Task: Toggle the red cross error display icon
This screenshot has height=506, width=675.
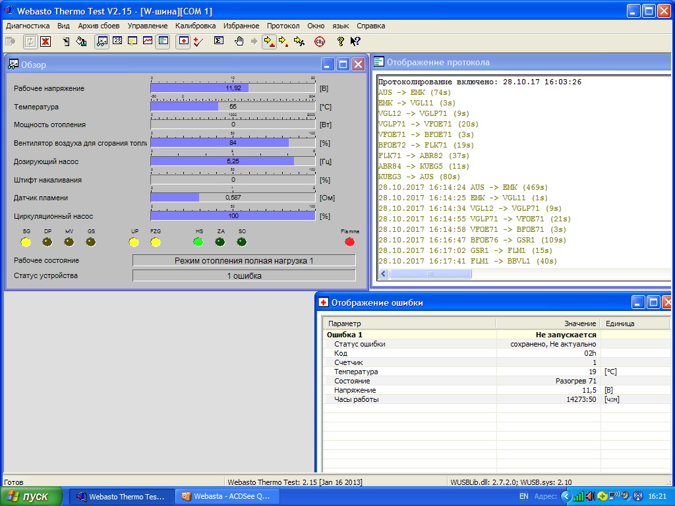Action: 184,42
